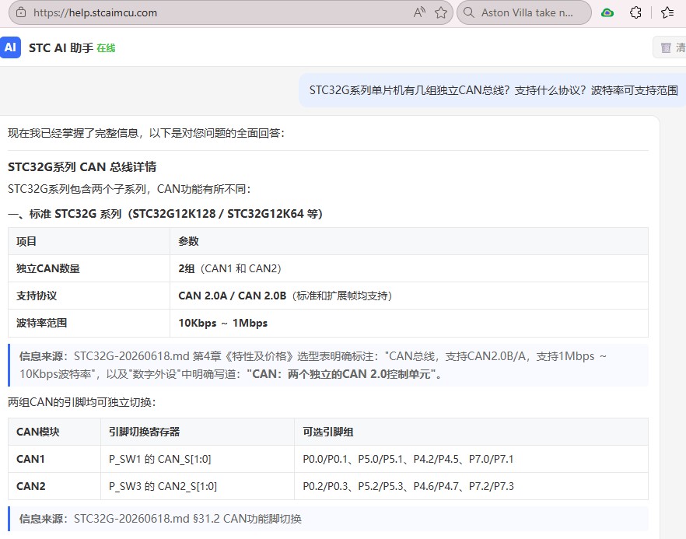
Task: Click the search box showing Aston Villa
Action: (x=524, y=12)
